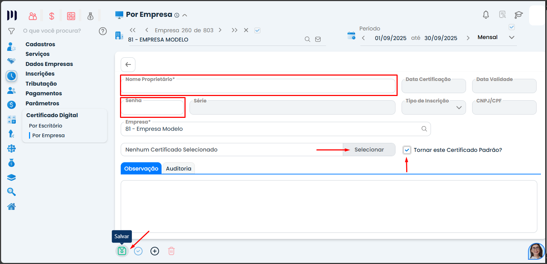Open Por Empresa under Certificado Digital
The height and width of the screenshot is (264, 547).
[48, 135]
